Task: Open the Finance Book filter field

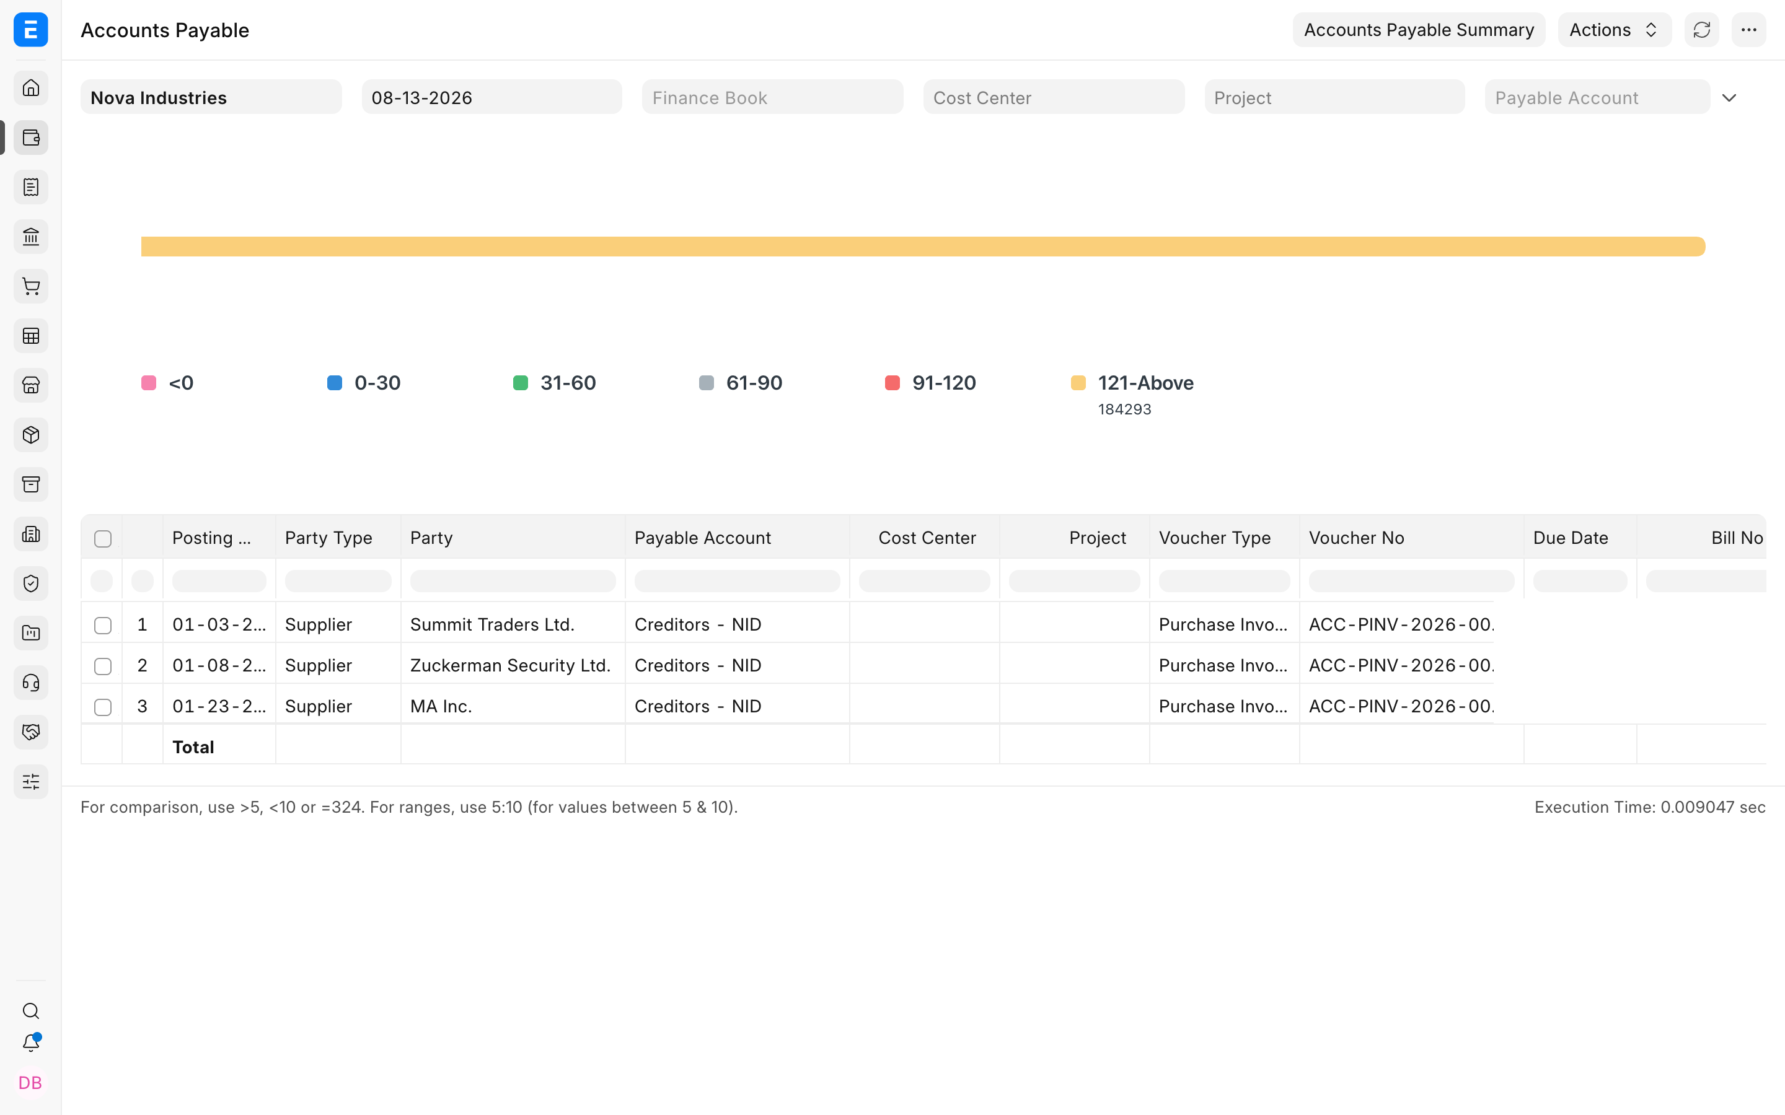Action: (x=772, y=97)
